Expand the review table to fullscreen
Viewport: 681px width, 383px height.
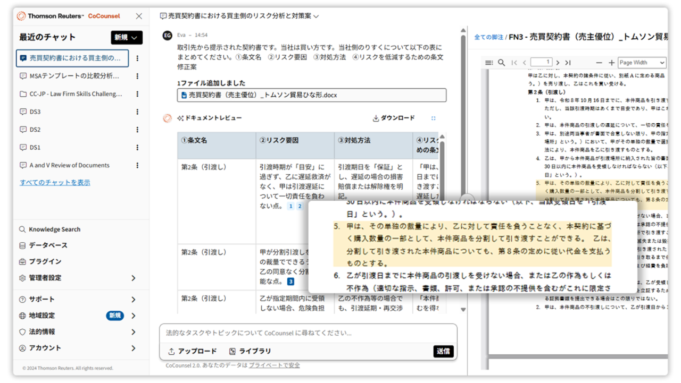433,118
